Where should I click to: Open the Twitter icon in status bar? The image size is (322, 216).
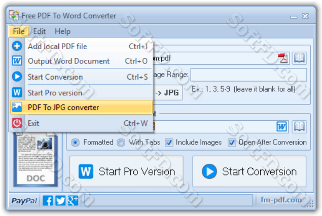[x=60, y=201]
